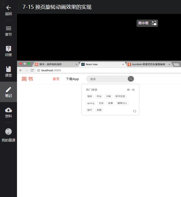Click the spinning refresh icon
Viewport: 181px width, 197px height.
(x=135, y=111)
